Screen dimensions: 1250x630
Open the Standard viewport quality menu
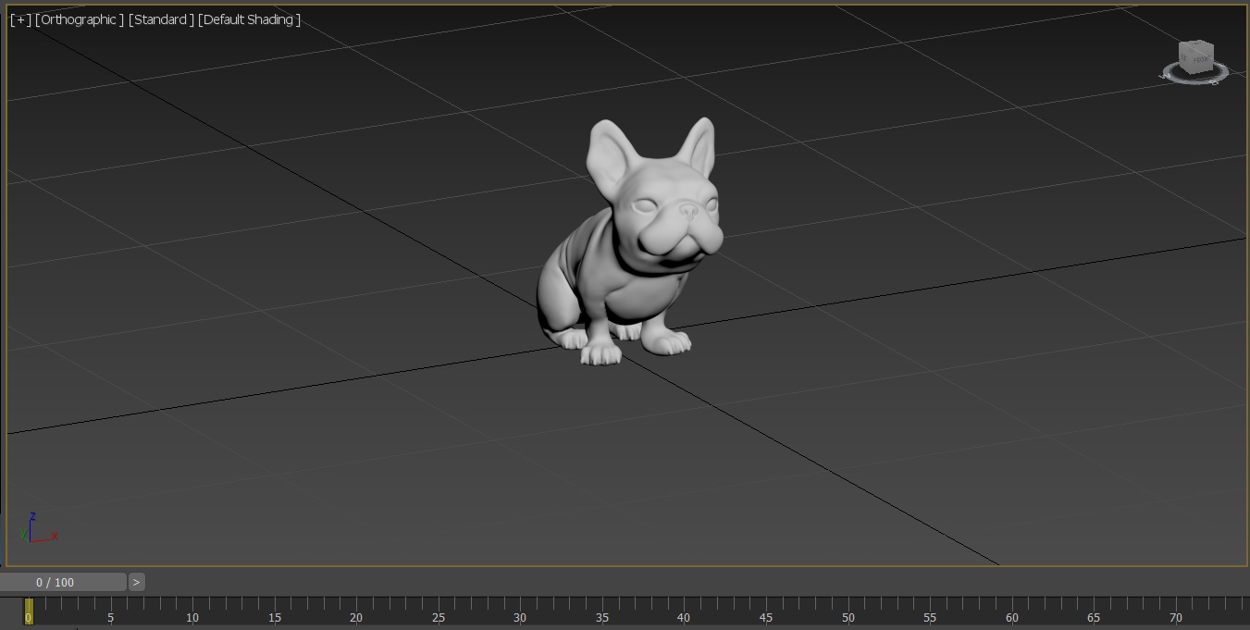pos(162,19)
